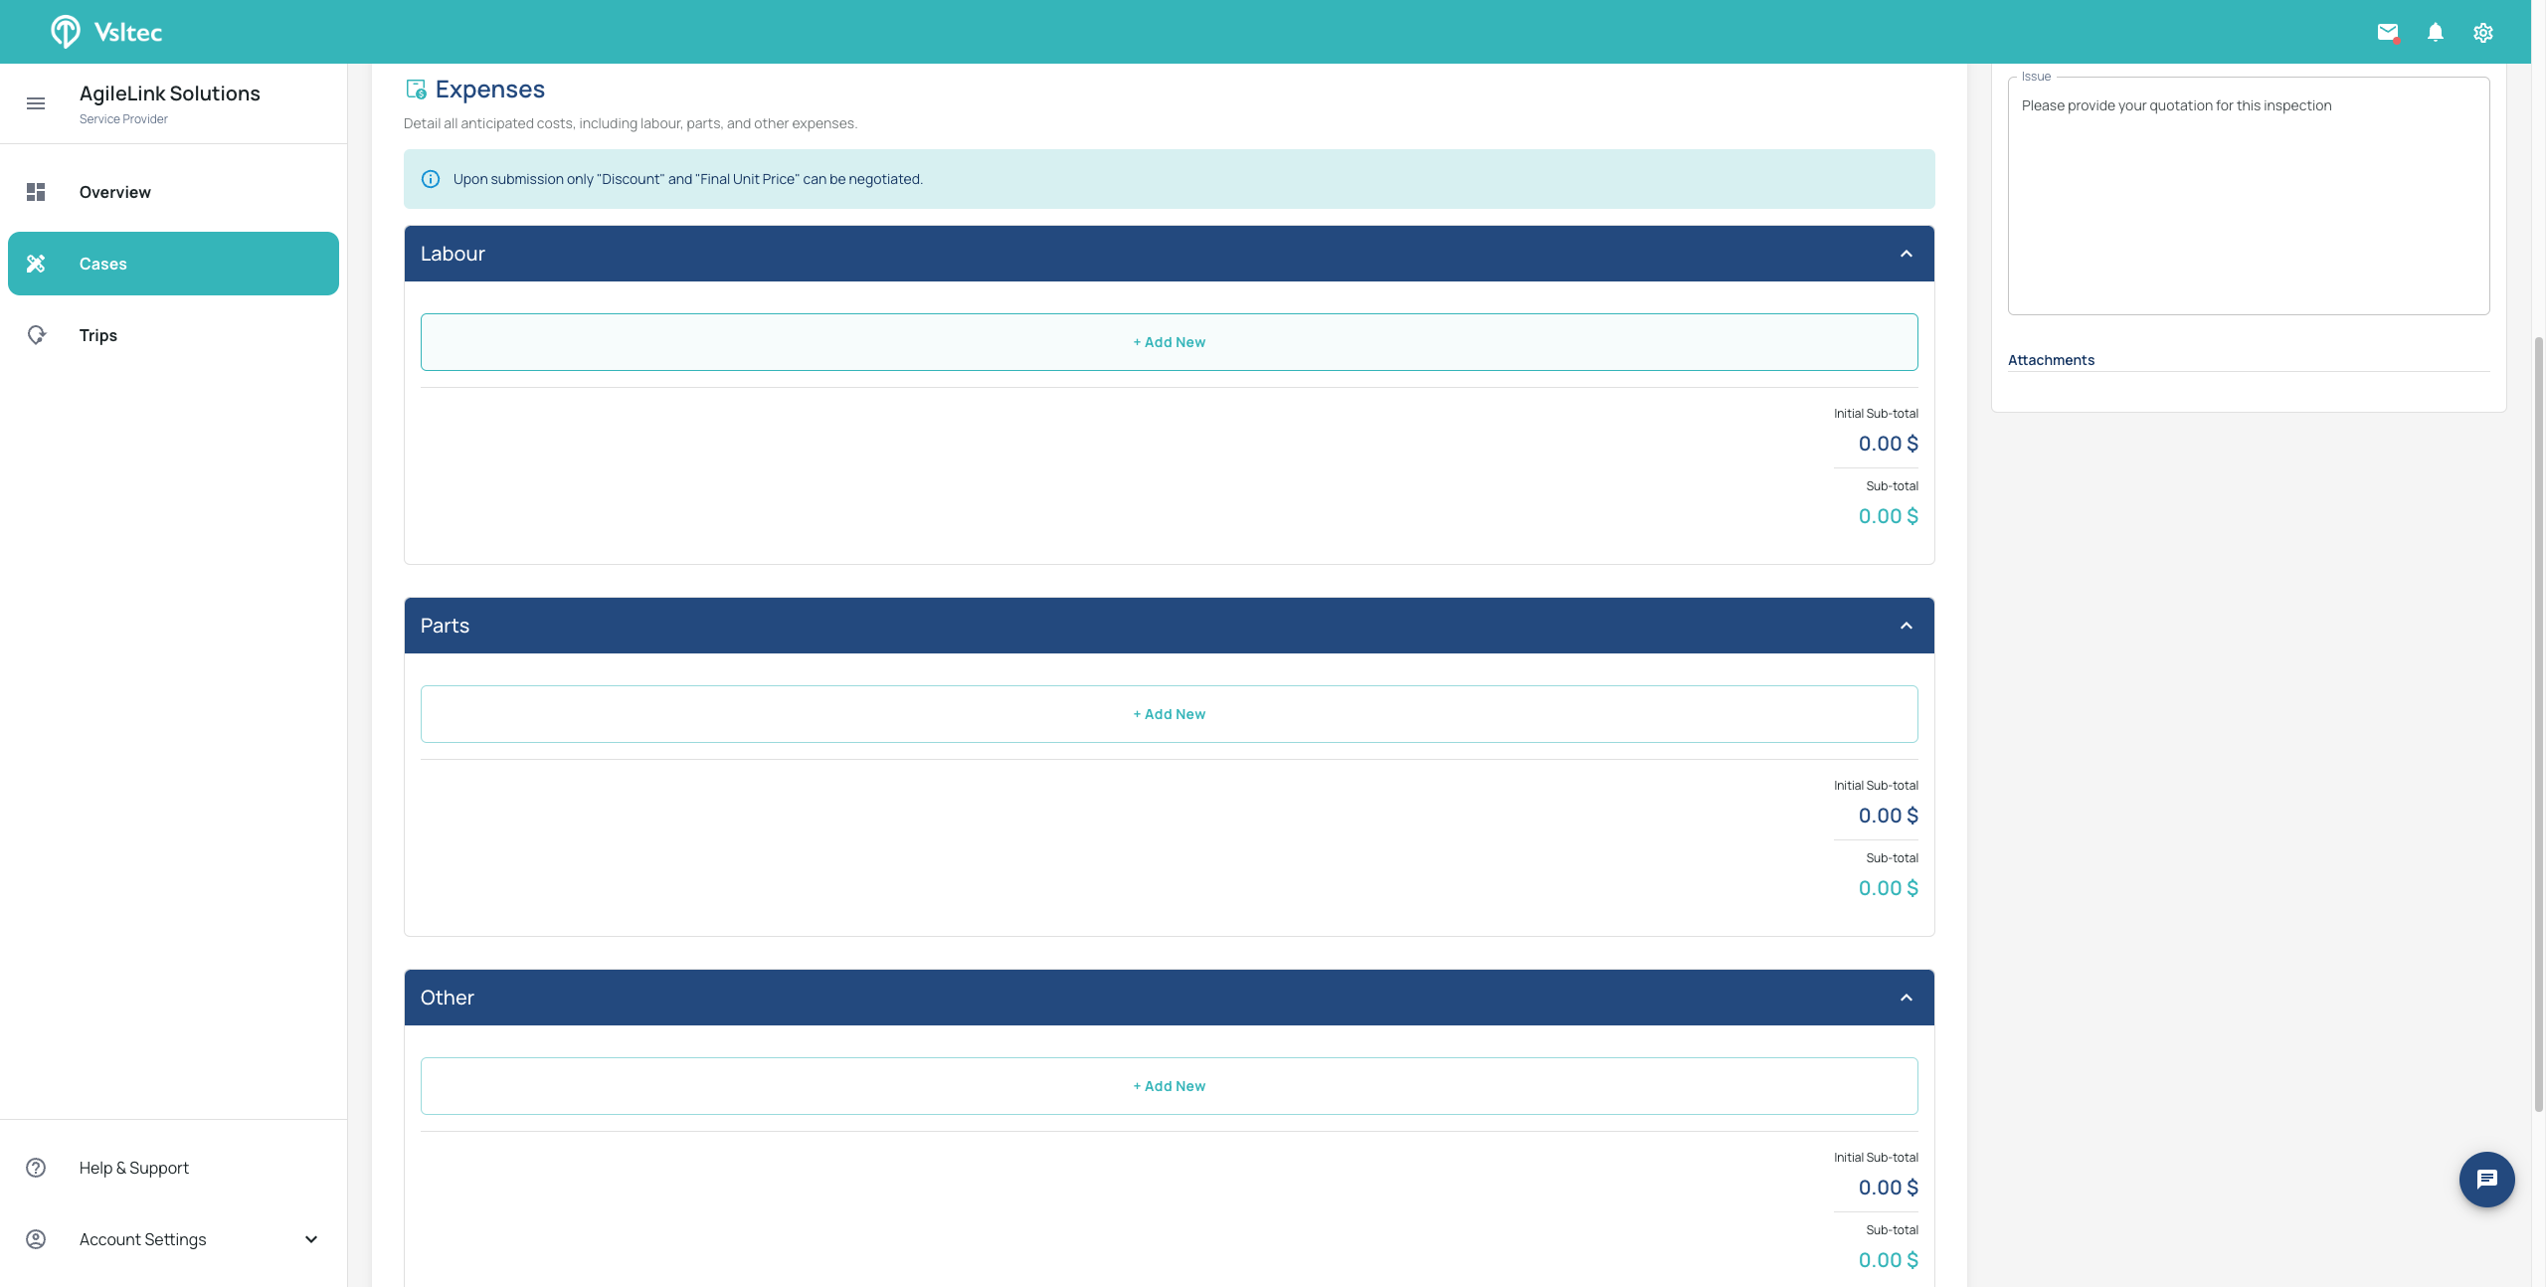Click the Other section header title

tap(447, 998)
